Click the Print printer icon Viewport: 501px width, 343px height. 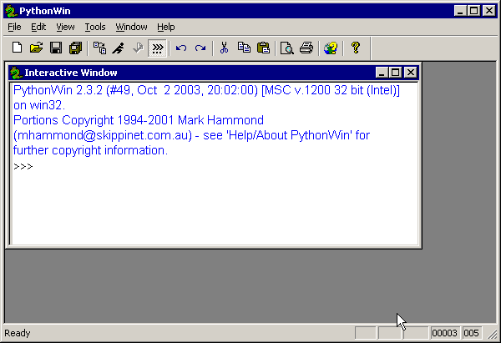pos(306,48)
